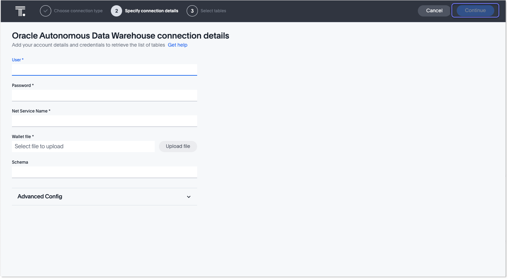Click the 'Password *' label
This screenshot has height=279, width=508.
pyautogui.click(x=23, y=86)
